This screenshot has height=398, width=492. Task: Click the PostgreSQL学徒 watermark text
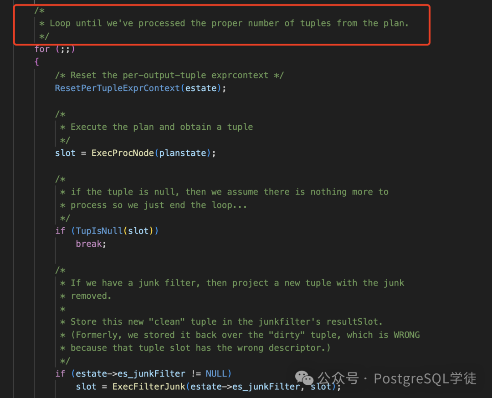[425, 378]
